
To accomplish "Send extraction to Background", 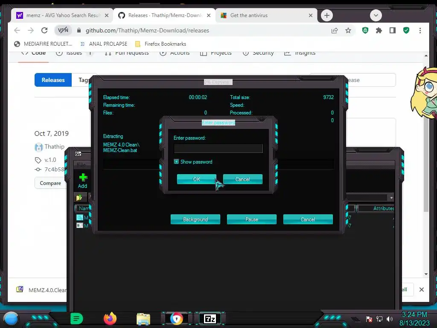I will (x=195, y=219).
